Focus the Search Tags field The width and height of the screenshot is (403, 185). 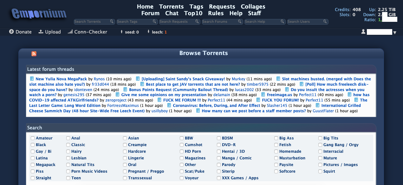click(x=137, y=22)
